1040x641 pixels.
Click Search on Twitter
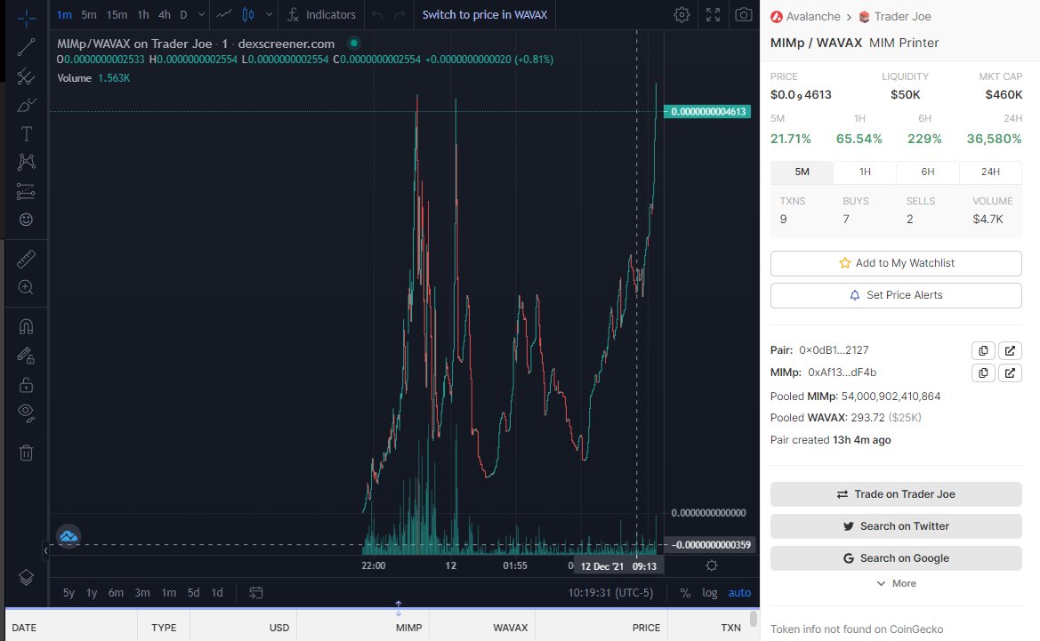896,526
